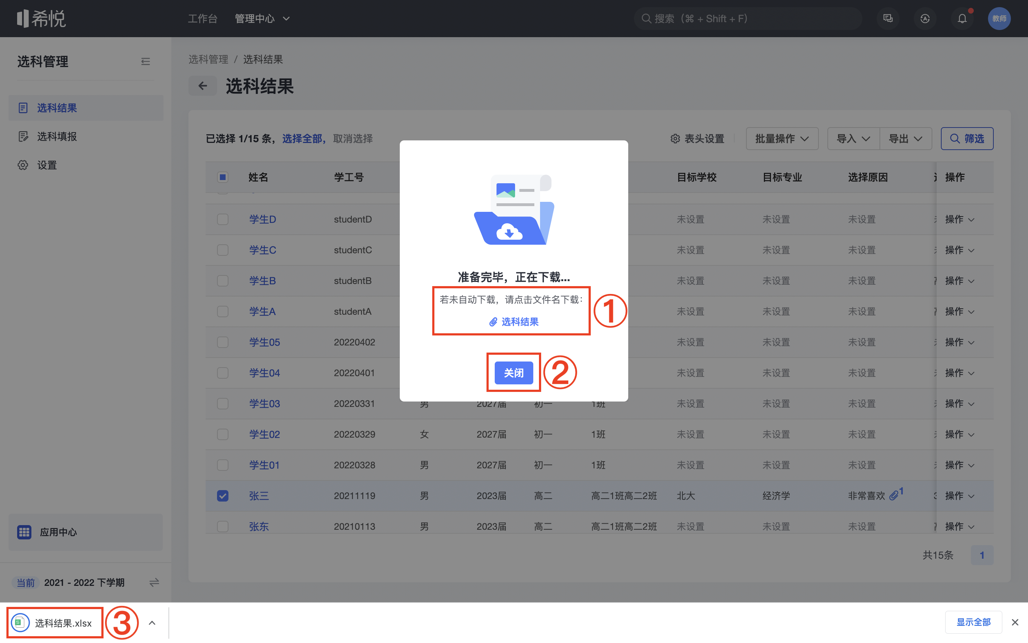Click the 筛选 button

tap(967, 139)
